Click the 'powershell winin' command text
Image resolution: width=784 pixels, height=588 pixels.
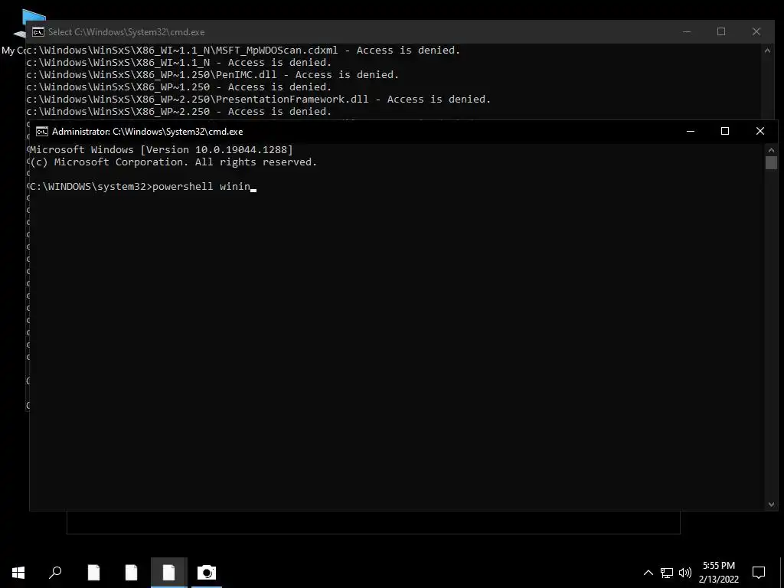pos(201,187)
